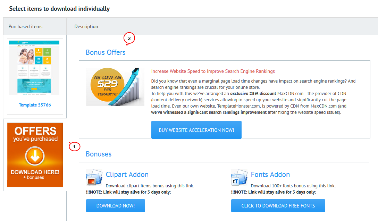Click the Bonuses section heading
378x221 pixels.
click(x=99, y=154)
